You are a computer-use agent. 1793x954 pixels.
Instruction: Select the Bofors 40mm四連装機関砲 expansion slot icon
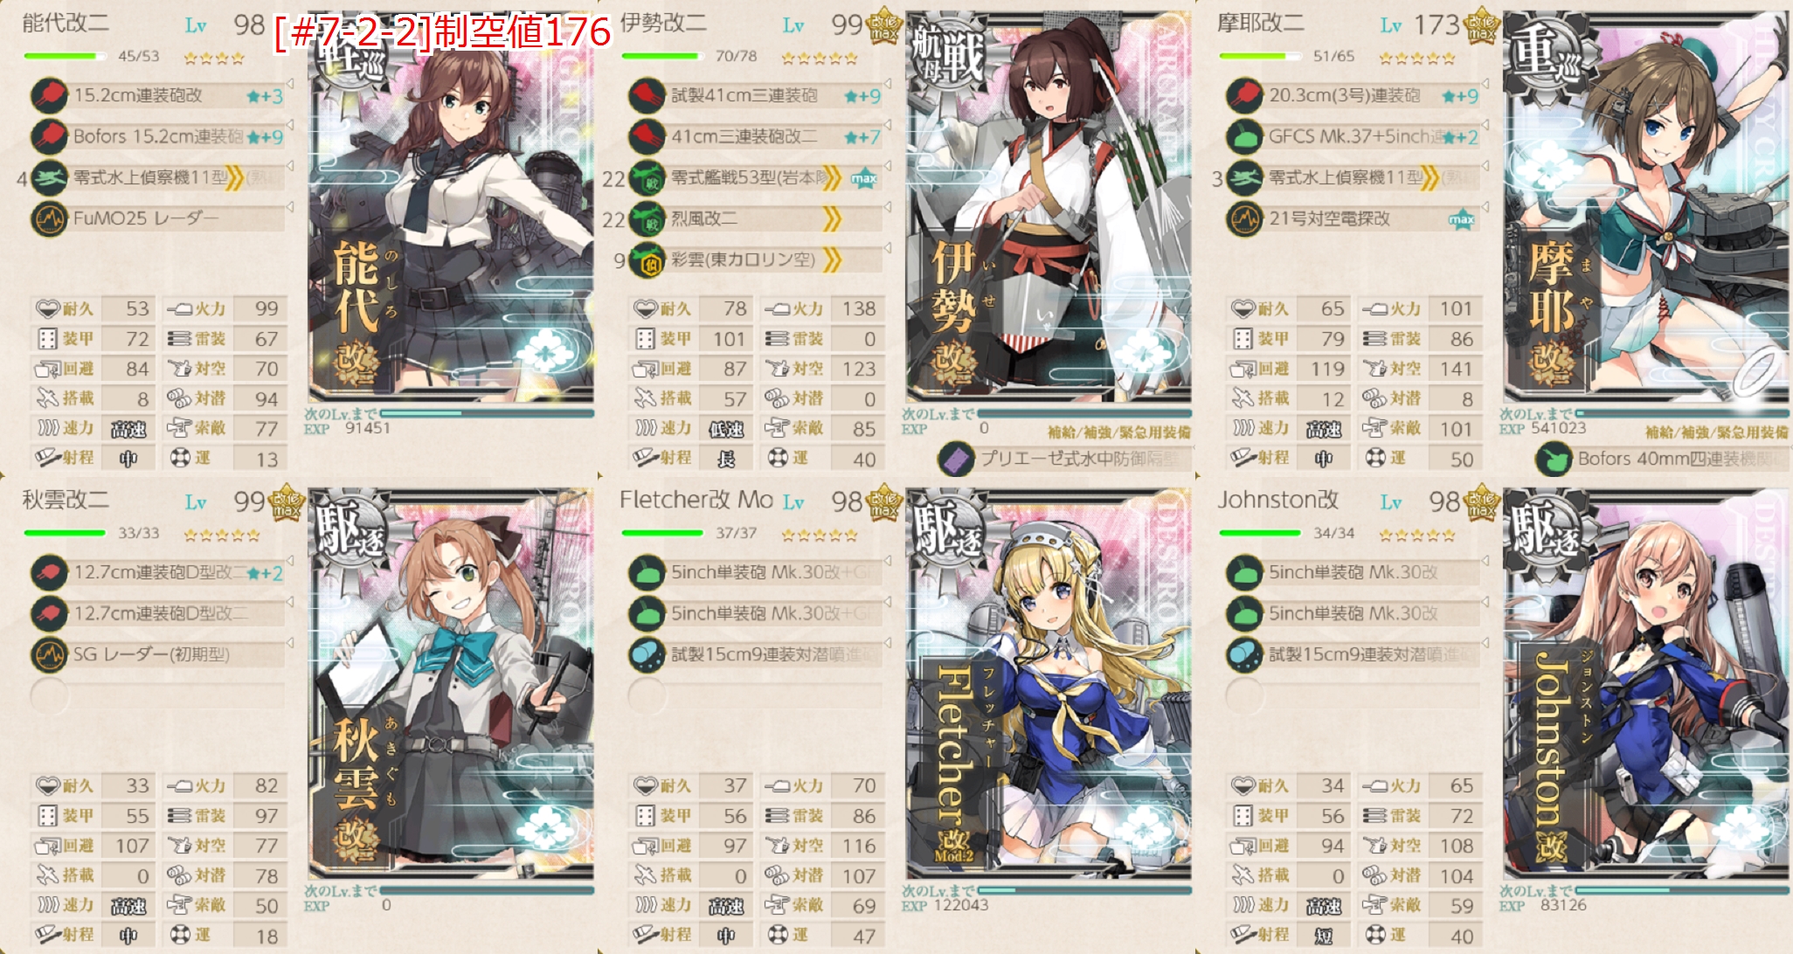pos(1554,459)
